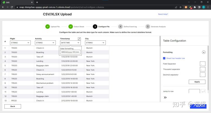Click the City column header
Viewport: 211px width, 113px height.
coord(87,39)
